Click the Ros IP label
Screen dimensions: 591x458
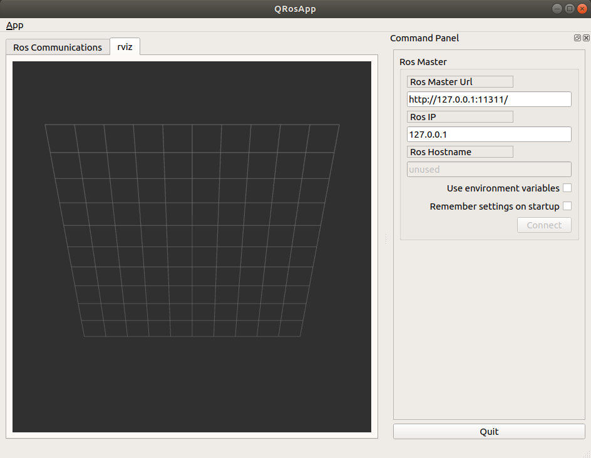[x=460, y=117]
